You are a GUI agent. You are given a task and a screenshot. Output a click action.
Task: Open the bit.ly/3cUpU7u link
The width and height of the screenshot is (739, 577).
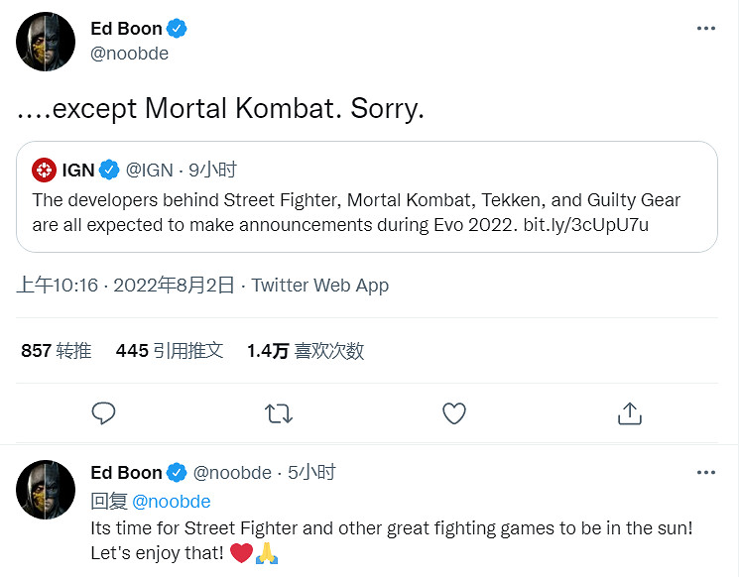point(587,224)
